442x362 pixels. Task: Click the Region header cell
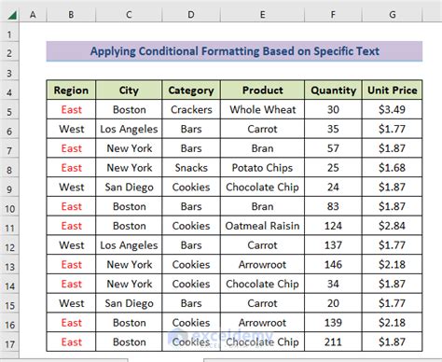coord(71,90)
